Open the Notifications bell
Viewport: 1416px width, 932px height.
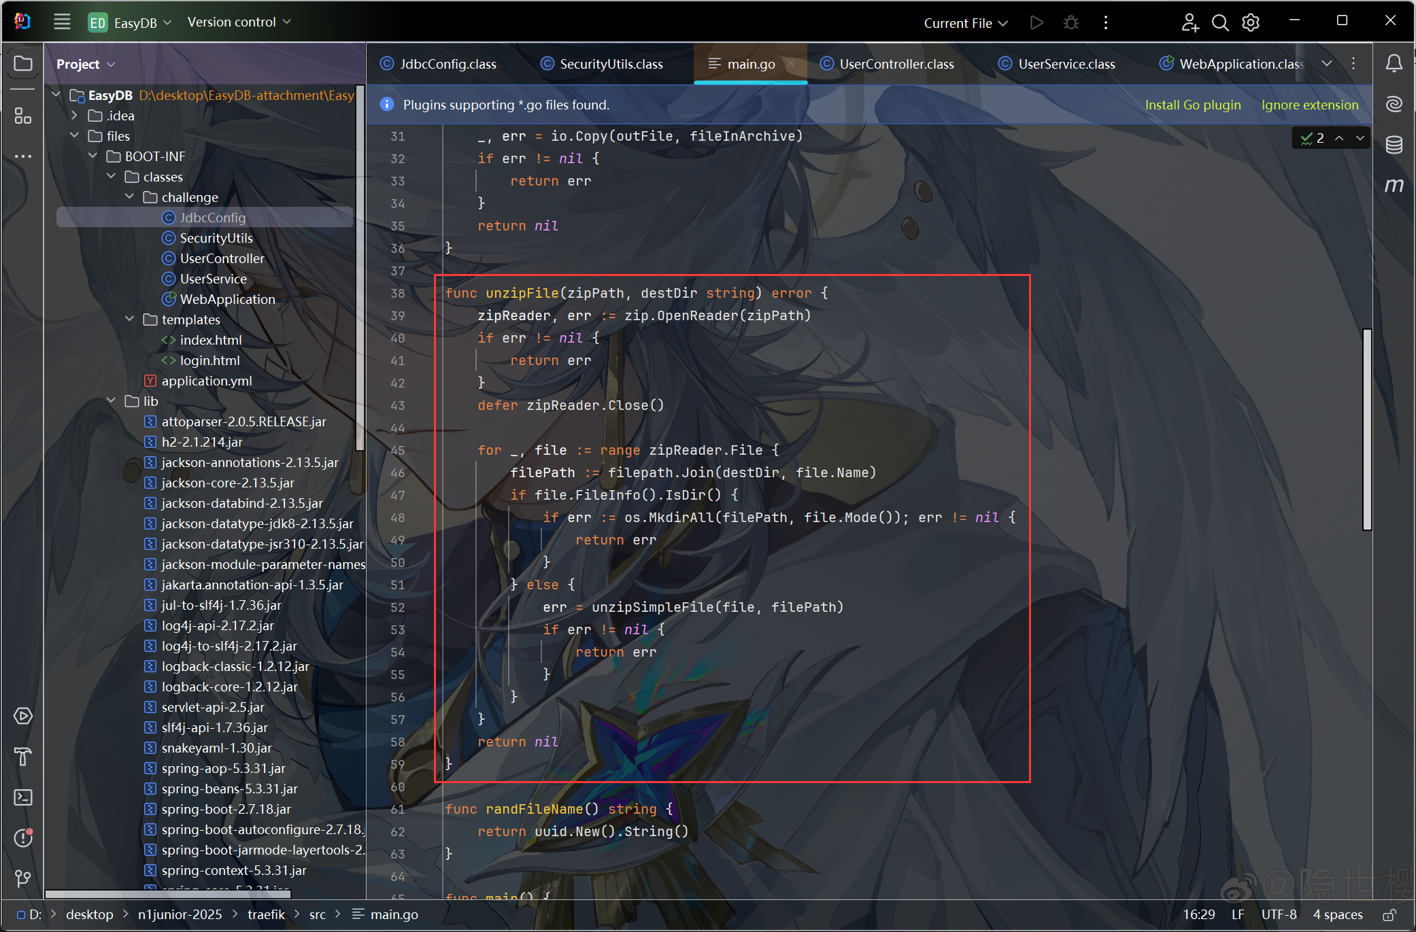pyautogui.click(x=1394, y=63)
